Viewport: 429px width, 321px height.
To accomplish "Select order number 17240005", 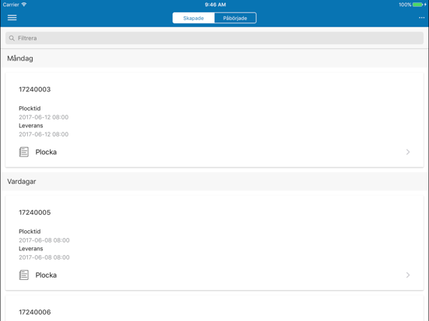I will pyautogui.click(x=35, y=212).
